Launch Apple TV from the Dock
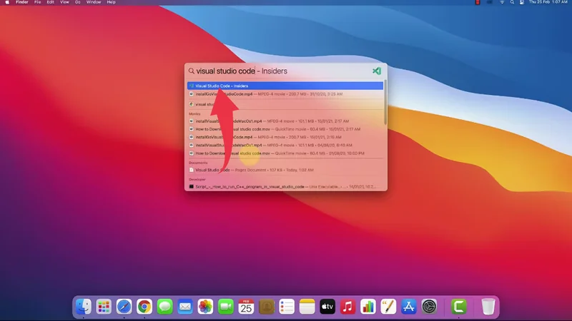Image resolution: width=572 pixels, height=321 pixels. point(327,307)
